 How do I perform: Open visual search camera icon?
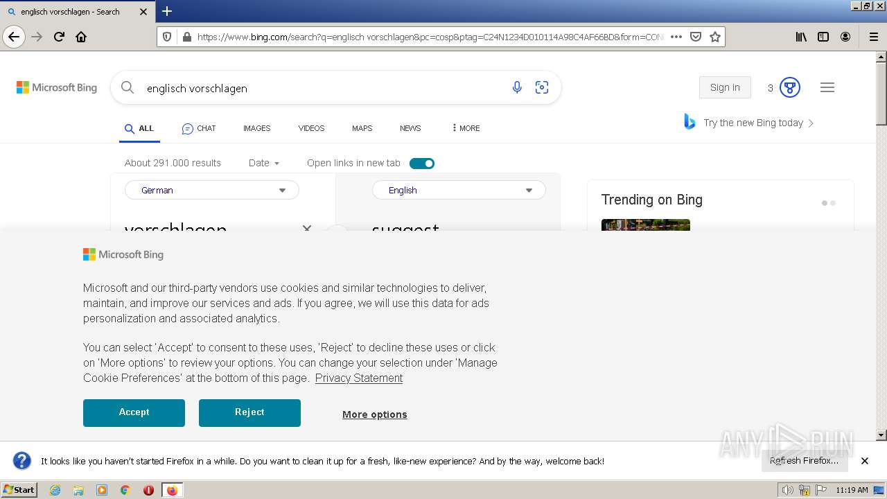coord(542,87)
